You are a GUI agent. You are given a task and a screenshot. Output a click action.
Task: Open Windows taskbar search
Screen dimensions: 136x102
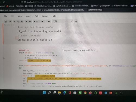[50, 93]
